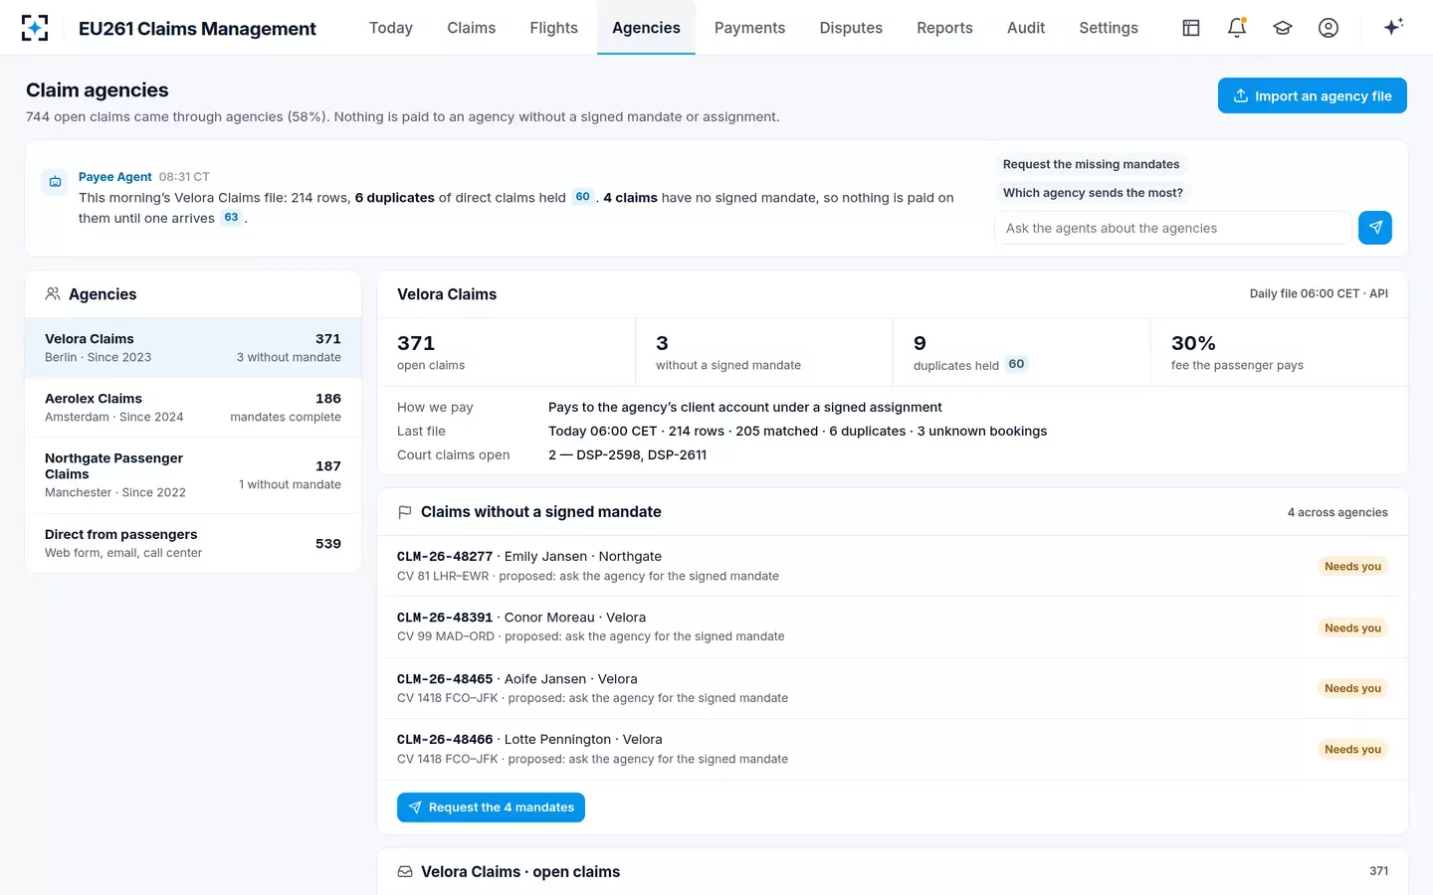1433x895 pixels.
Task: Click the '371 open claims' stat
Action: pyautogui.click(x=506, y=352)
